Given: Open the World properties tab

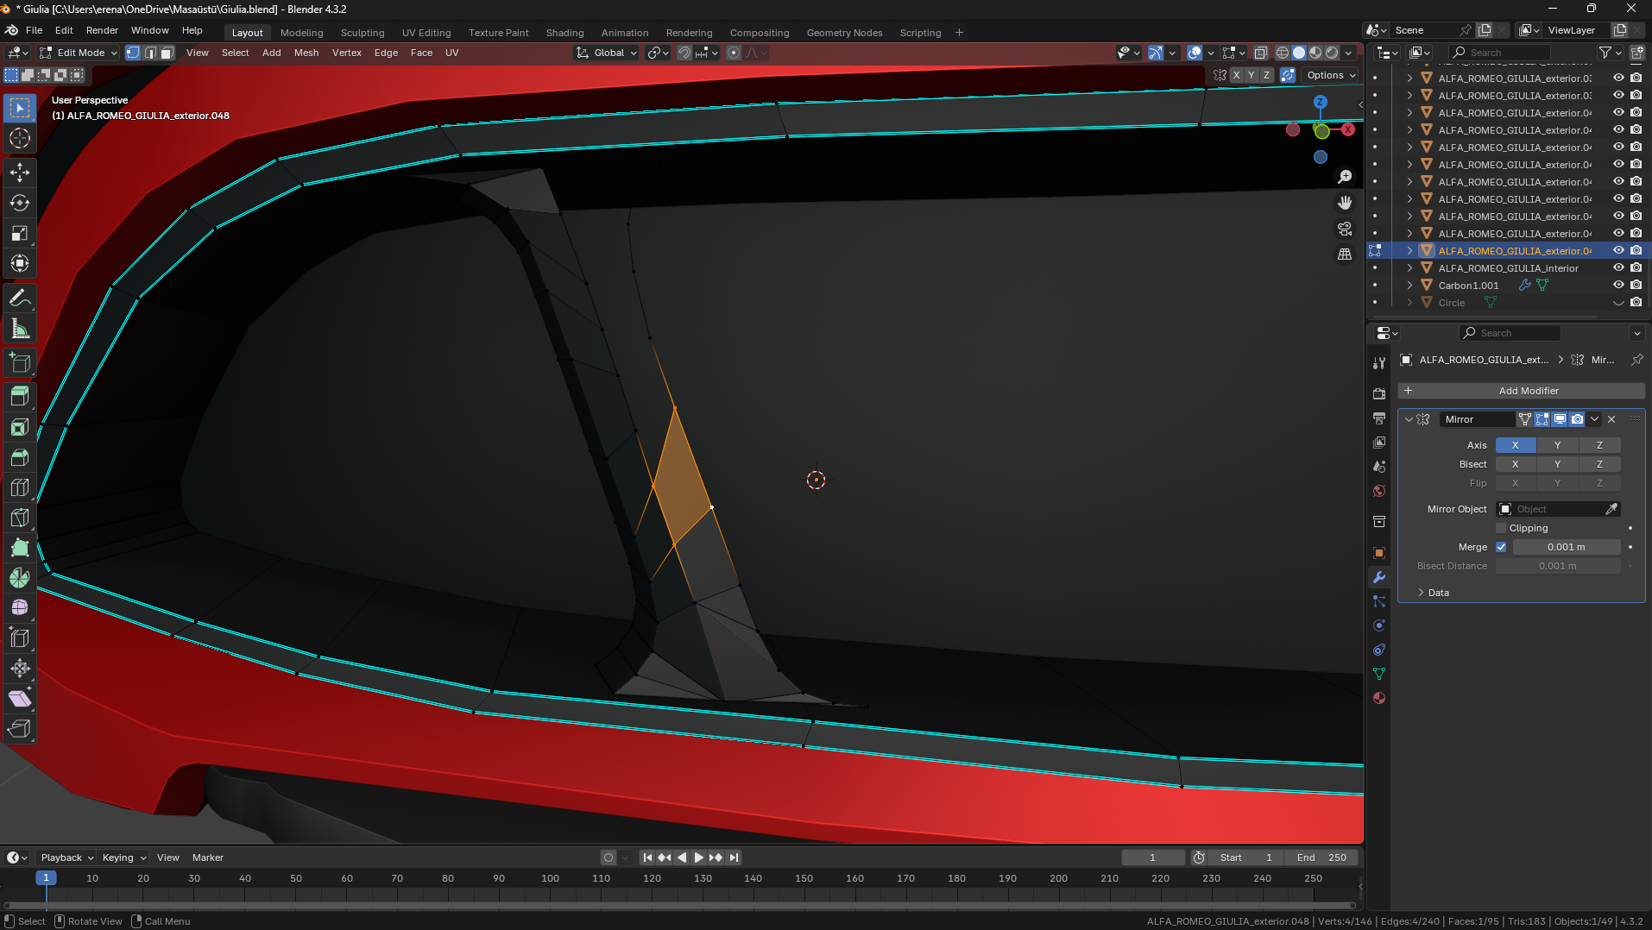Looking at the screenshot, I should point(1379,491).
